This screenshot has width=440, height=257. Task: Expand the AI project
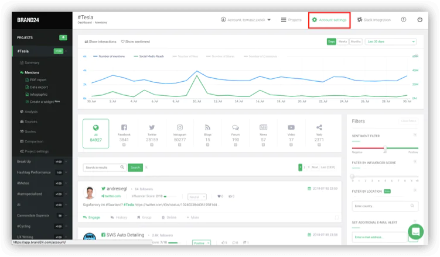pyautogui.click(x=66, y=204)
